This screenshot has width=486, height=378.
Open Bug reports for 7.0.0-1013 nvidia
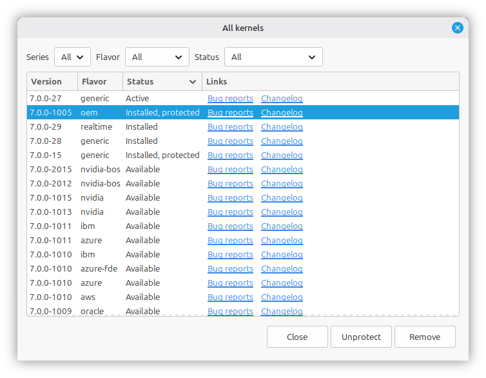[x=230, y=212]
